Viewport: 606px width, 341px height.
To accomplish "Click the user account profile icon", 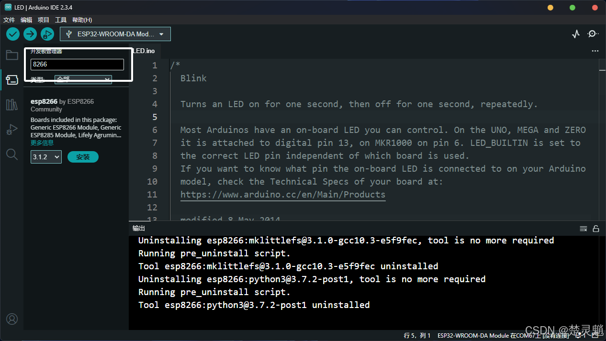I will (12, 319).
